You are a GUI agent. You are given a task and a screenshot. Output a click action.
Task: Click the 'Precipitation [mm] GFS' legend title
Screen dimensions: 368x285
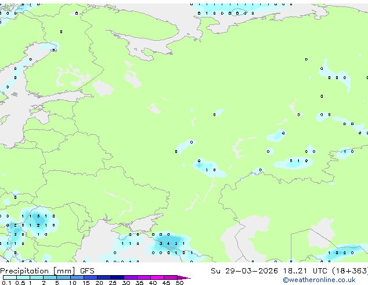(47, 271)
